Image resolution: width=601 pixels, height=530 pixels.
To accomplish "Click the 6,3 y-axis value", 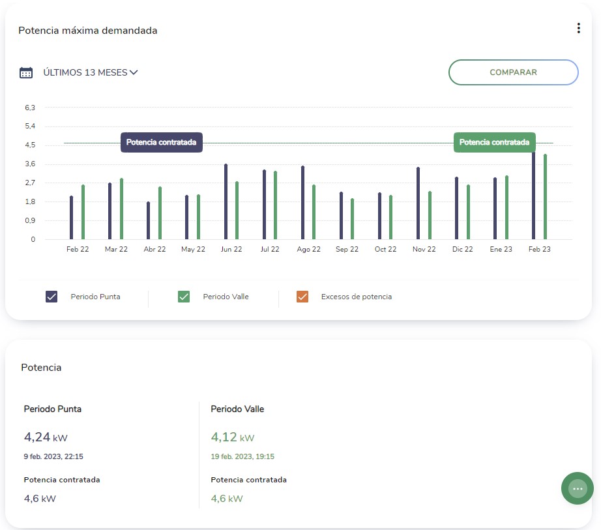I will point(30,108).
